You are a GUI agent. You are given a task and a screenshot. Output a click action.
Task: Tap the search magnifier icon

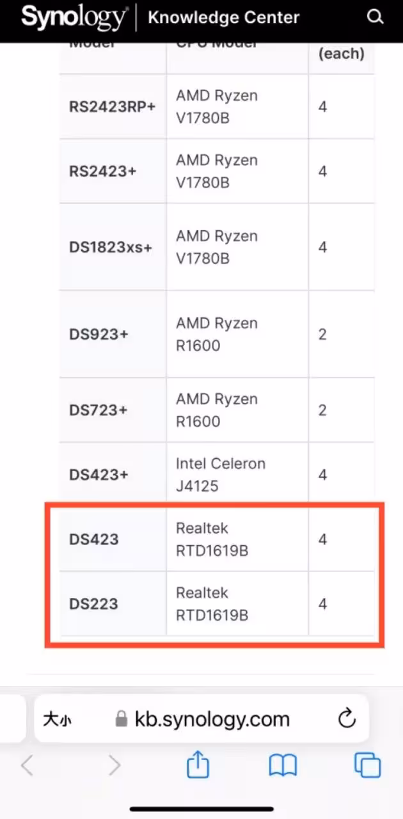pos(376,17)
